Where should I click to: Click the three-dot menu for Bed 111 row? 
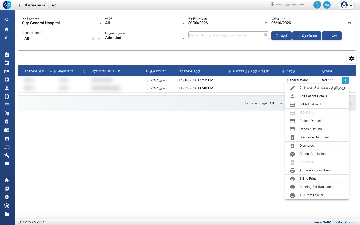pyautogui.click(x=345, y=80)
